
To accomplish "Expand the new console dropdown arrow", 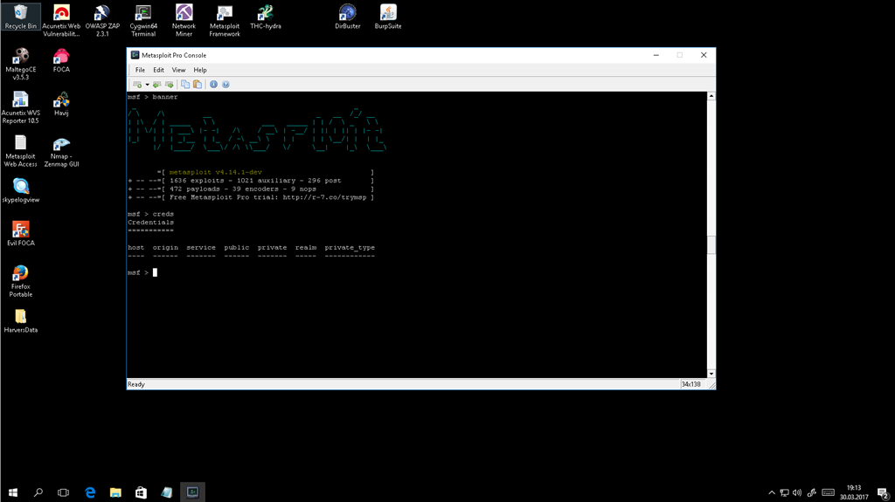I will tap(147, 85).
